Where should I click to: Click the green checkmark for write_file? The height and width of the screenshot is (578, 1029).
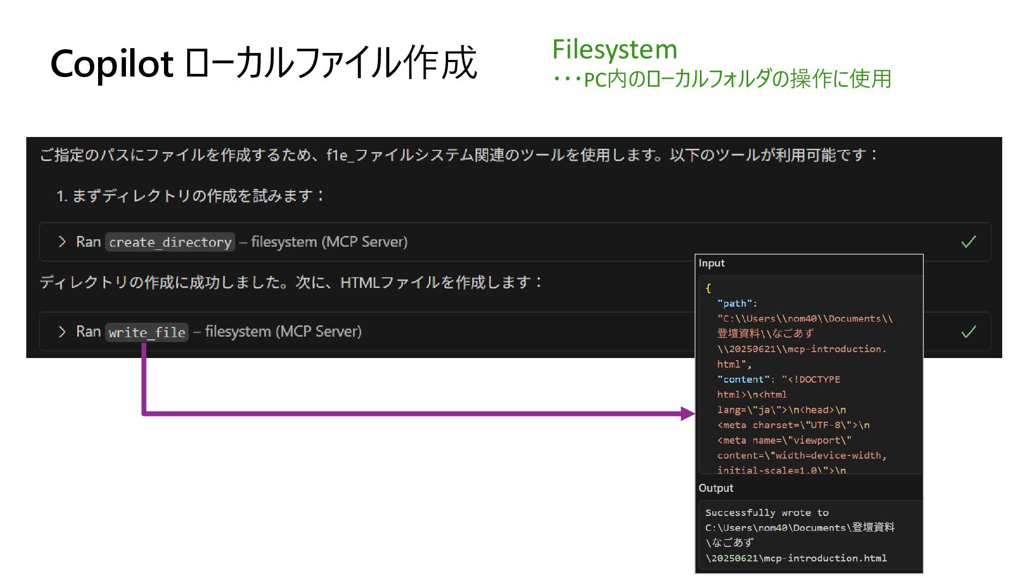click(968, 332)
